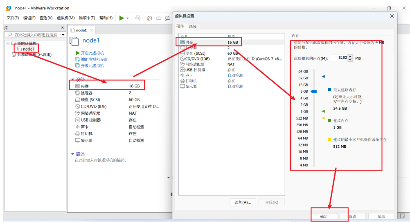The height and width of the screenshot is (222, 410).
Task: Click the memory MB value field
Action: point(339,58)
